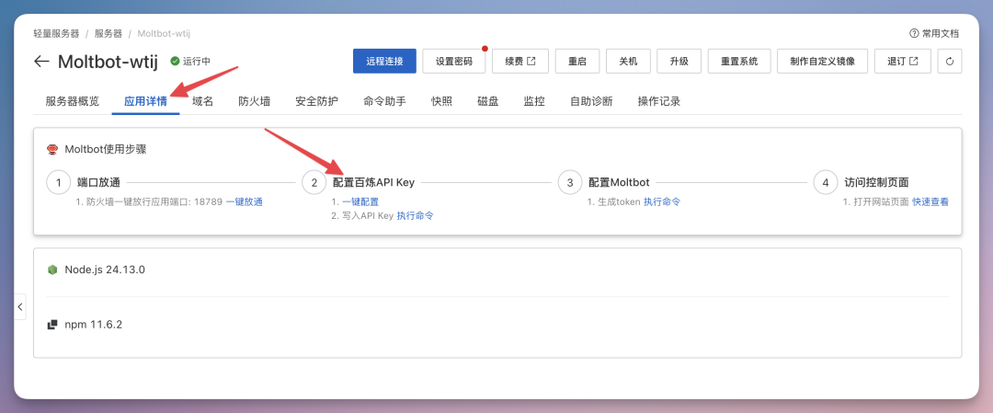Open the 常用文档 help link
993x413 pixels.
933,33
